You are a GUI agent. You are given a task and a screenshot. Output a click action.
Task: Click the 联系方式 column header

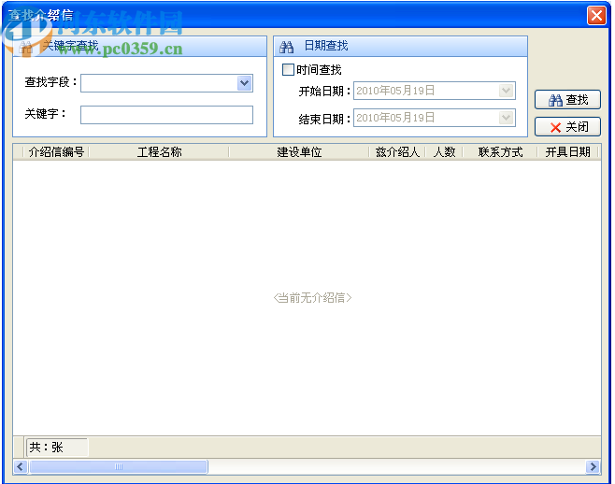tap(500, 151)
